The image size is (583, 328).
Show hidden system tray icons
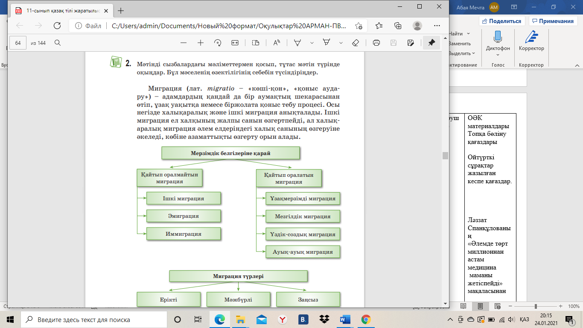point(450,319)
